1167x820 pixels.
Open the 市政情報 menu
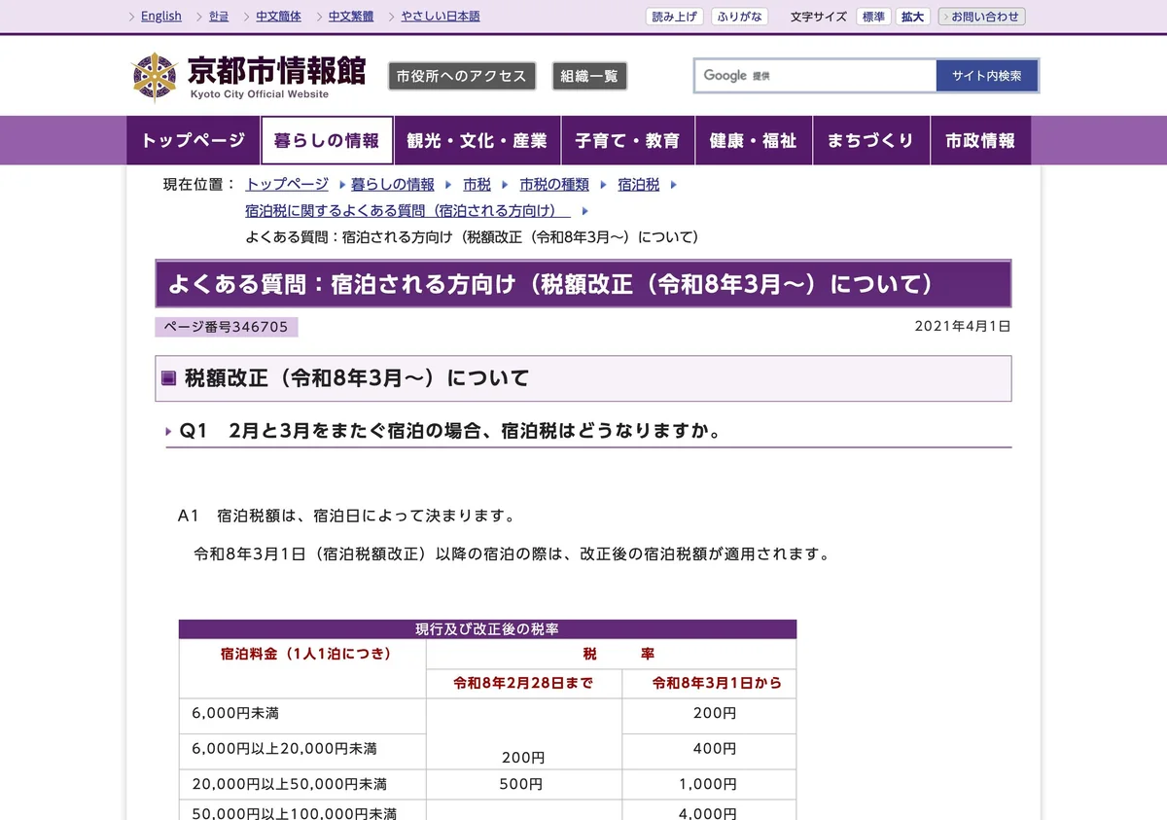click(x=980, y=141)
